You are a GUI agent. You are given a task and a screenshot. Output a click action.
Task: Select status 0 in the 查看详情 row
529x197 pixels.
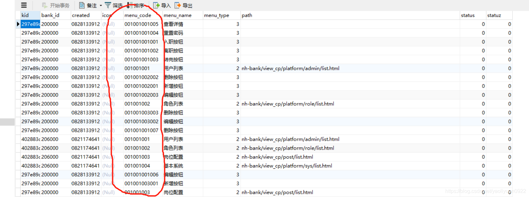coord(473,24)
